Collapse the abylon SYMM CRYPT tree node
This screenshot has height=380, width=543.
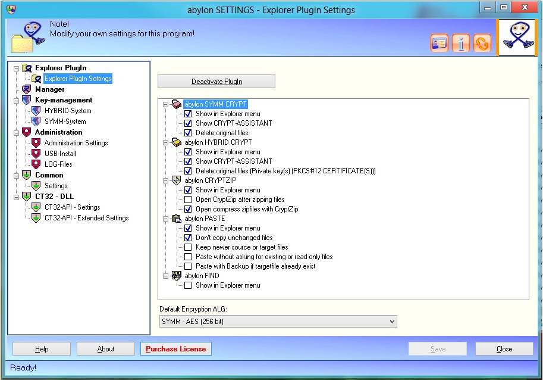tap(165, 104)
